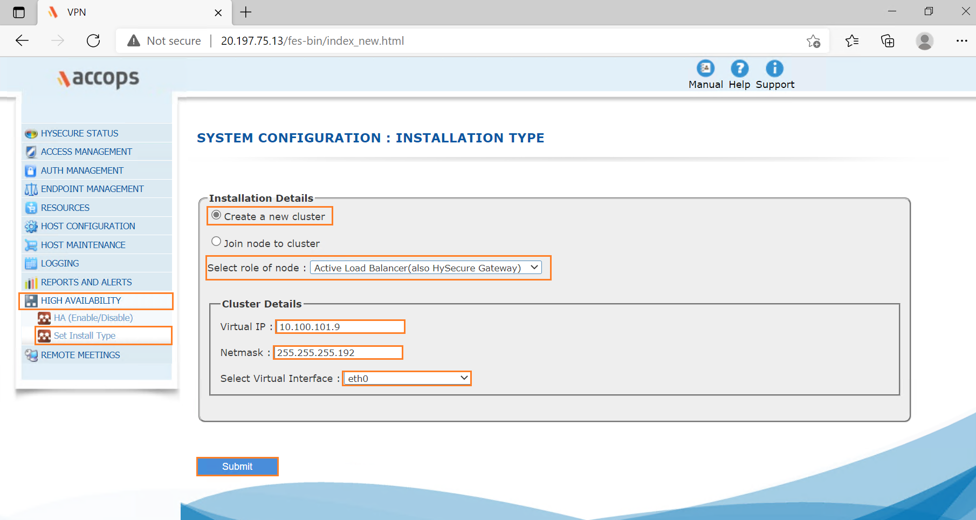Open LOGGING menu item
Image resolution: width=976 pixels, height=520 pixels.
coord(60,263)
